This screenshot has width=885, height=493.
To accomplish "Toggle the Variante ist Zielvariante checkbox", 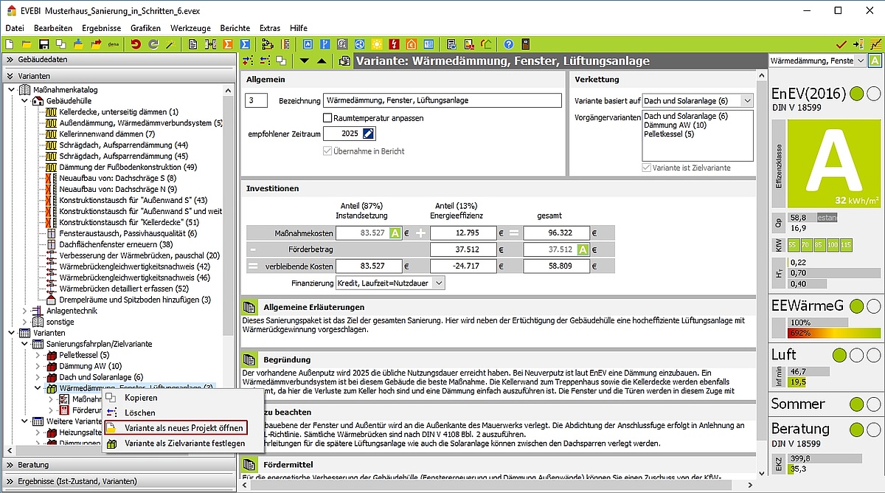I will [x=647, y=168].
